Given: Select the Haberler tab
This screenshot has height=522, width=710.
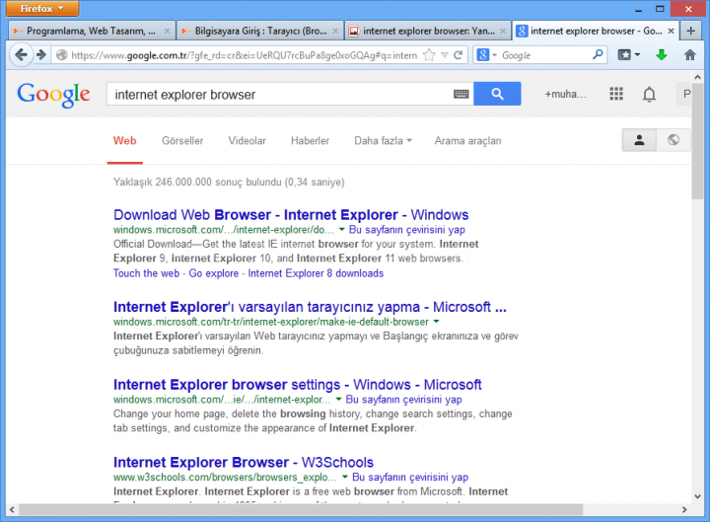Looking at the screenshot, I should coord(311,141).
